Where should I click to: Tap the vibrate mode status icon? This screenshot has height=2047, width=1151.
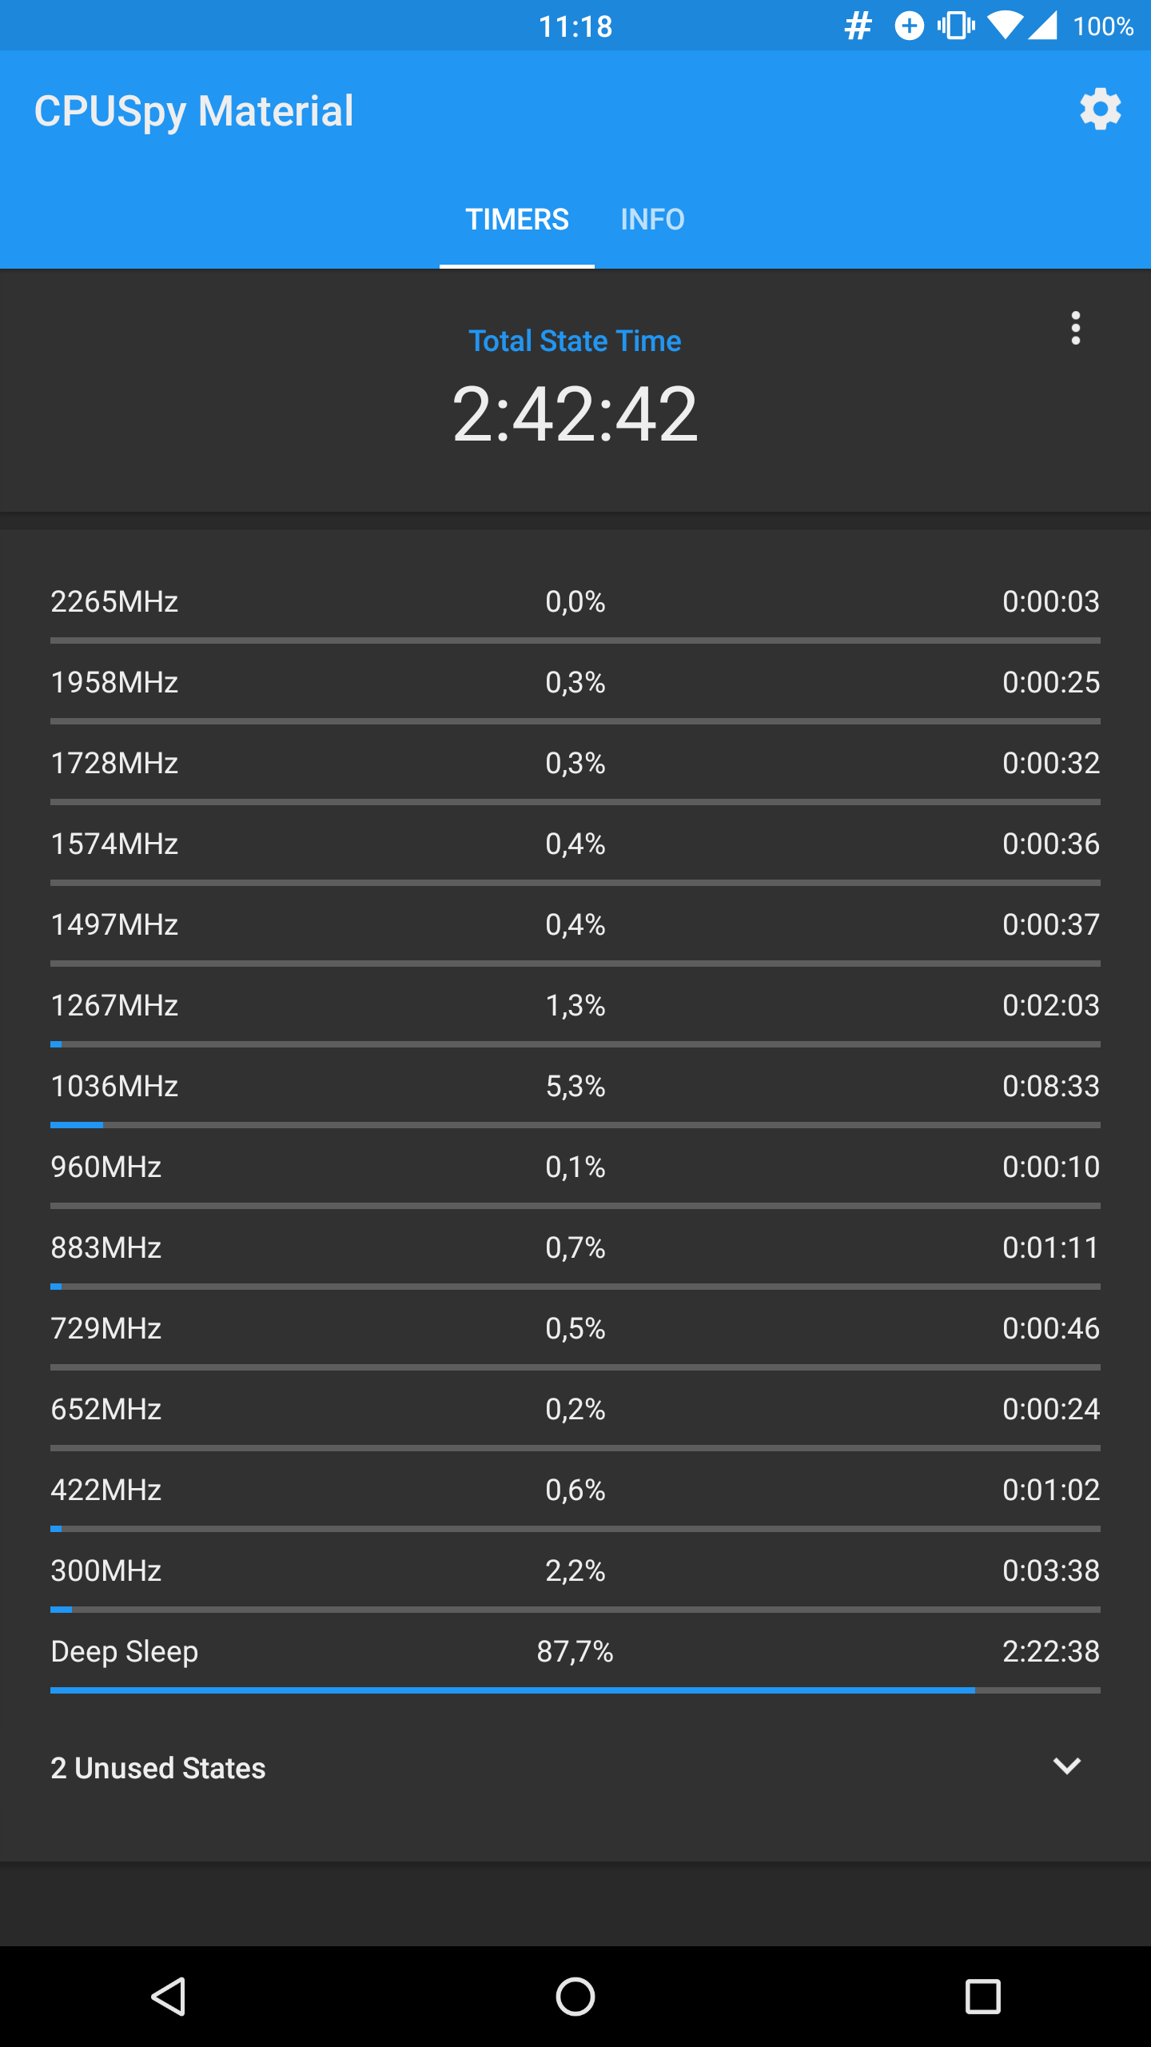956,26
